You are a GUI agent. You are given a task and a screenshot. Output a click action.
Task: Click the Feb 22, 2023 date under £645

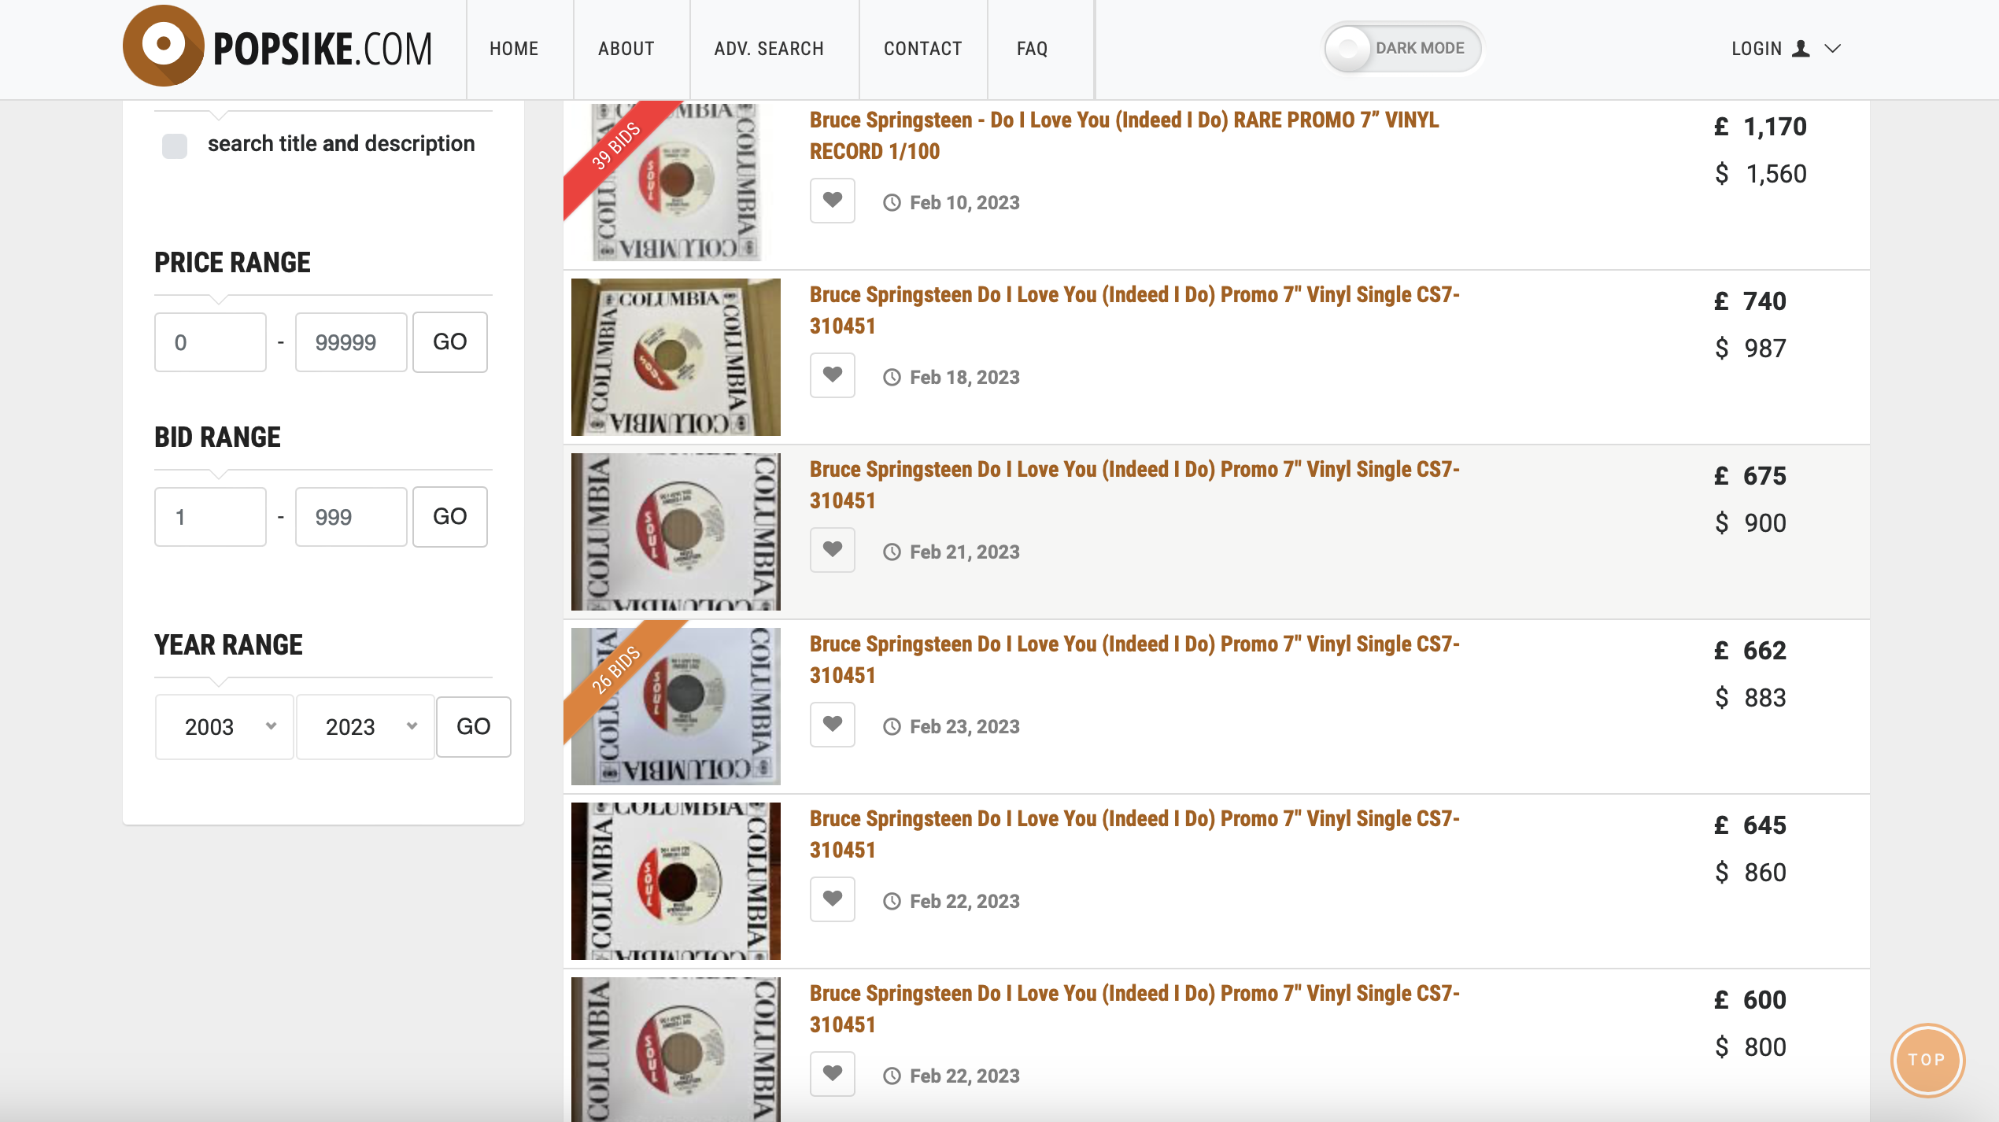pos(965,902)
